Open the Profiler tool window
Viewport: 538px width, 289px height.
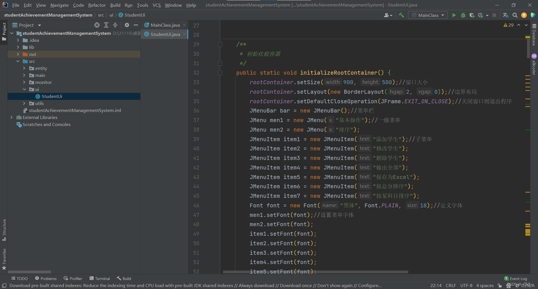[73, 278]
